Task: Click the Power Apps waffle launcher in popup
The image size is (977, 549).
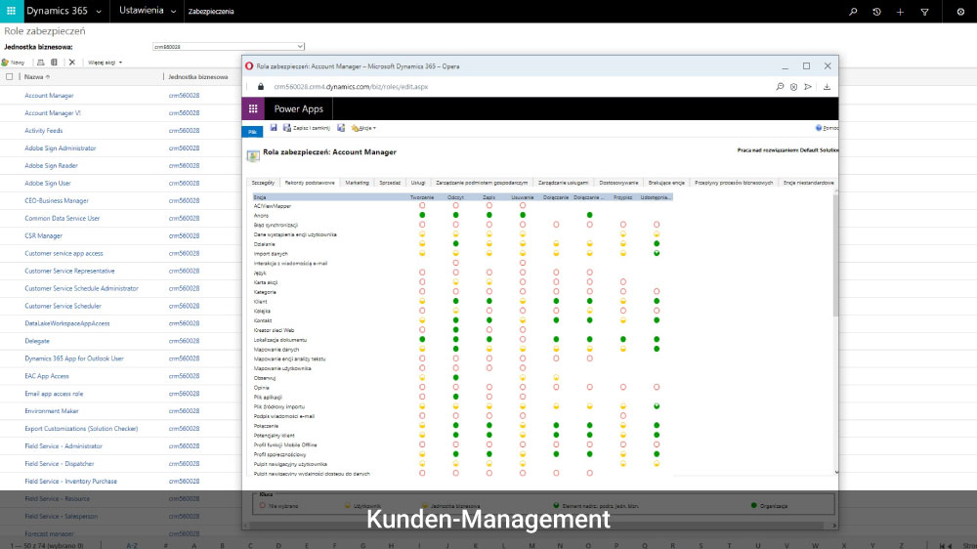Action: click(x=253, y=108)
